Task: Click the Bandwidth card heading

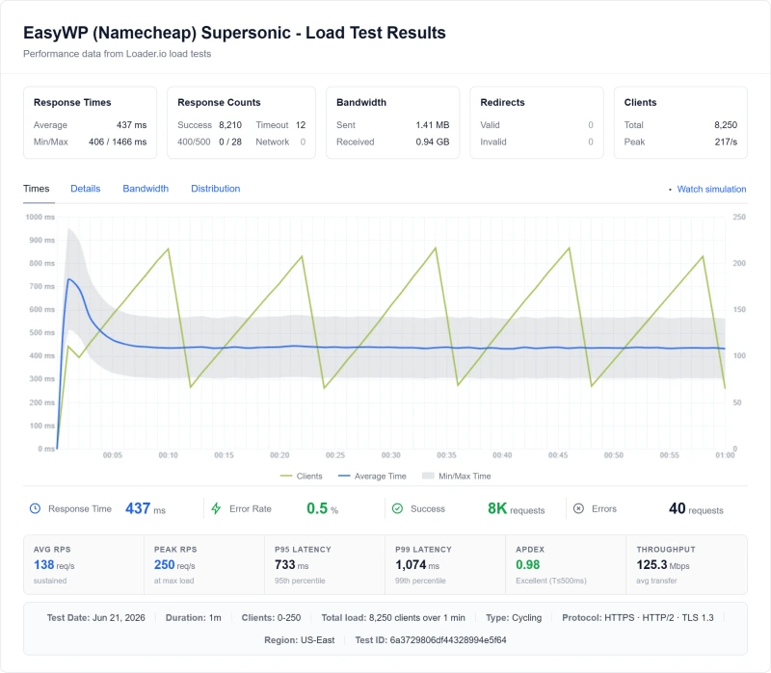Action: (361, 102)
